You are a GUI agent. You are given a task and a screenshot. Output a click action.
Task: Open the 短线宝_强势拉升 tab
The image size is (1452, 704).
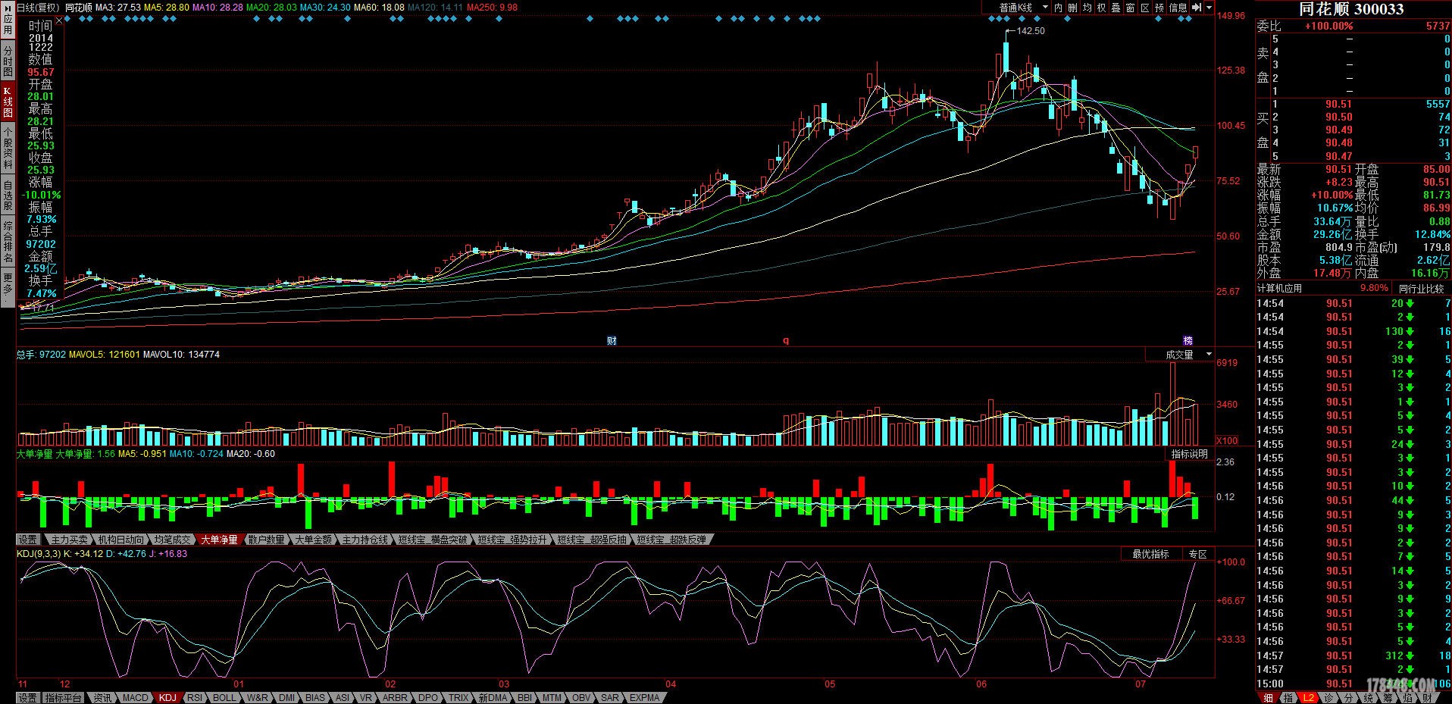[512, 540]
